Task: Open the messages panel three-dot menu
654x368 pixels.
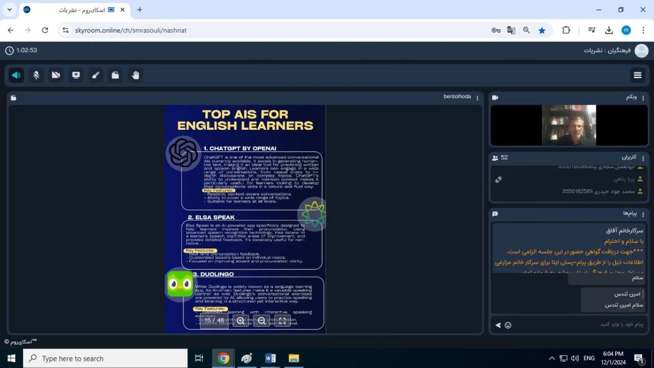Action: click(643, 214)
